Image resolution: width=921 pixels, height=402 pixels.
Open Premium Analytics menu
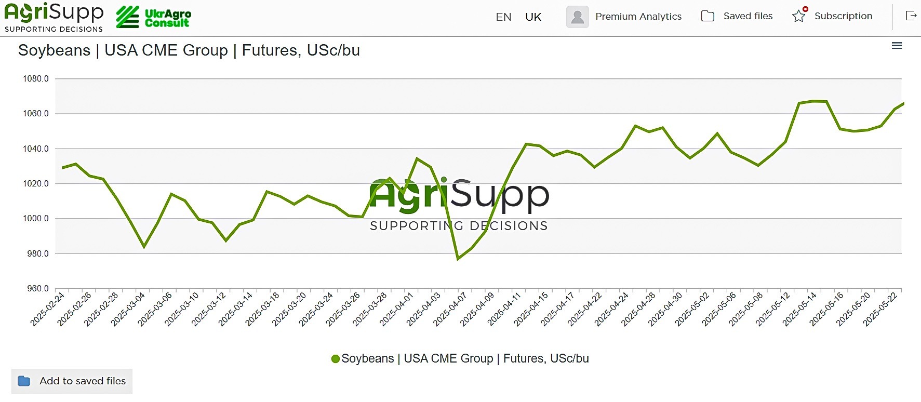pyautogui.click(x=638, y=17)
